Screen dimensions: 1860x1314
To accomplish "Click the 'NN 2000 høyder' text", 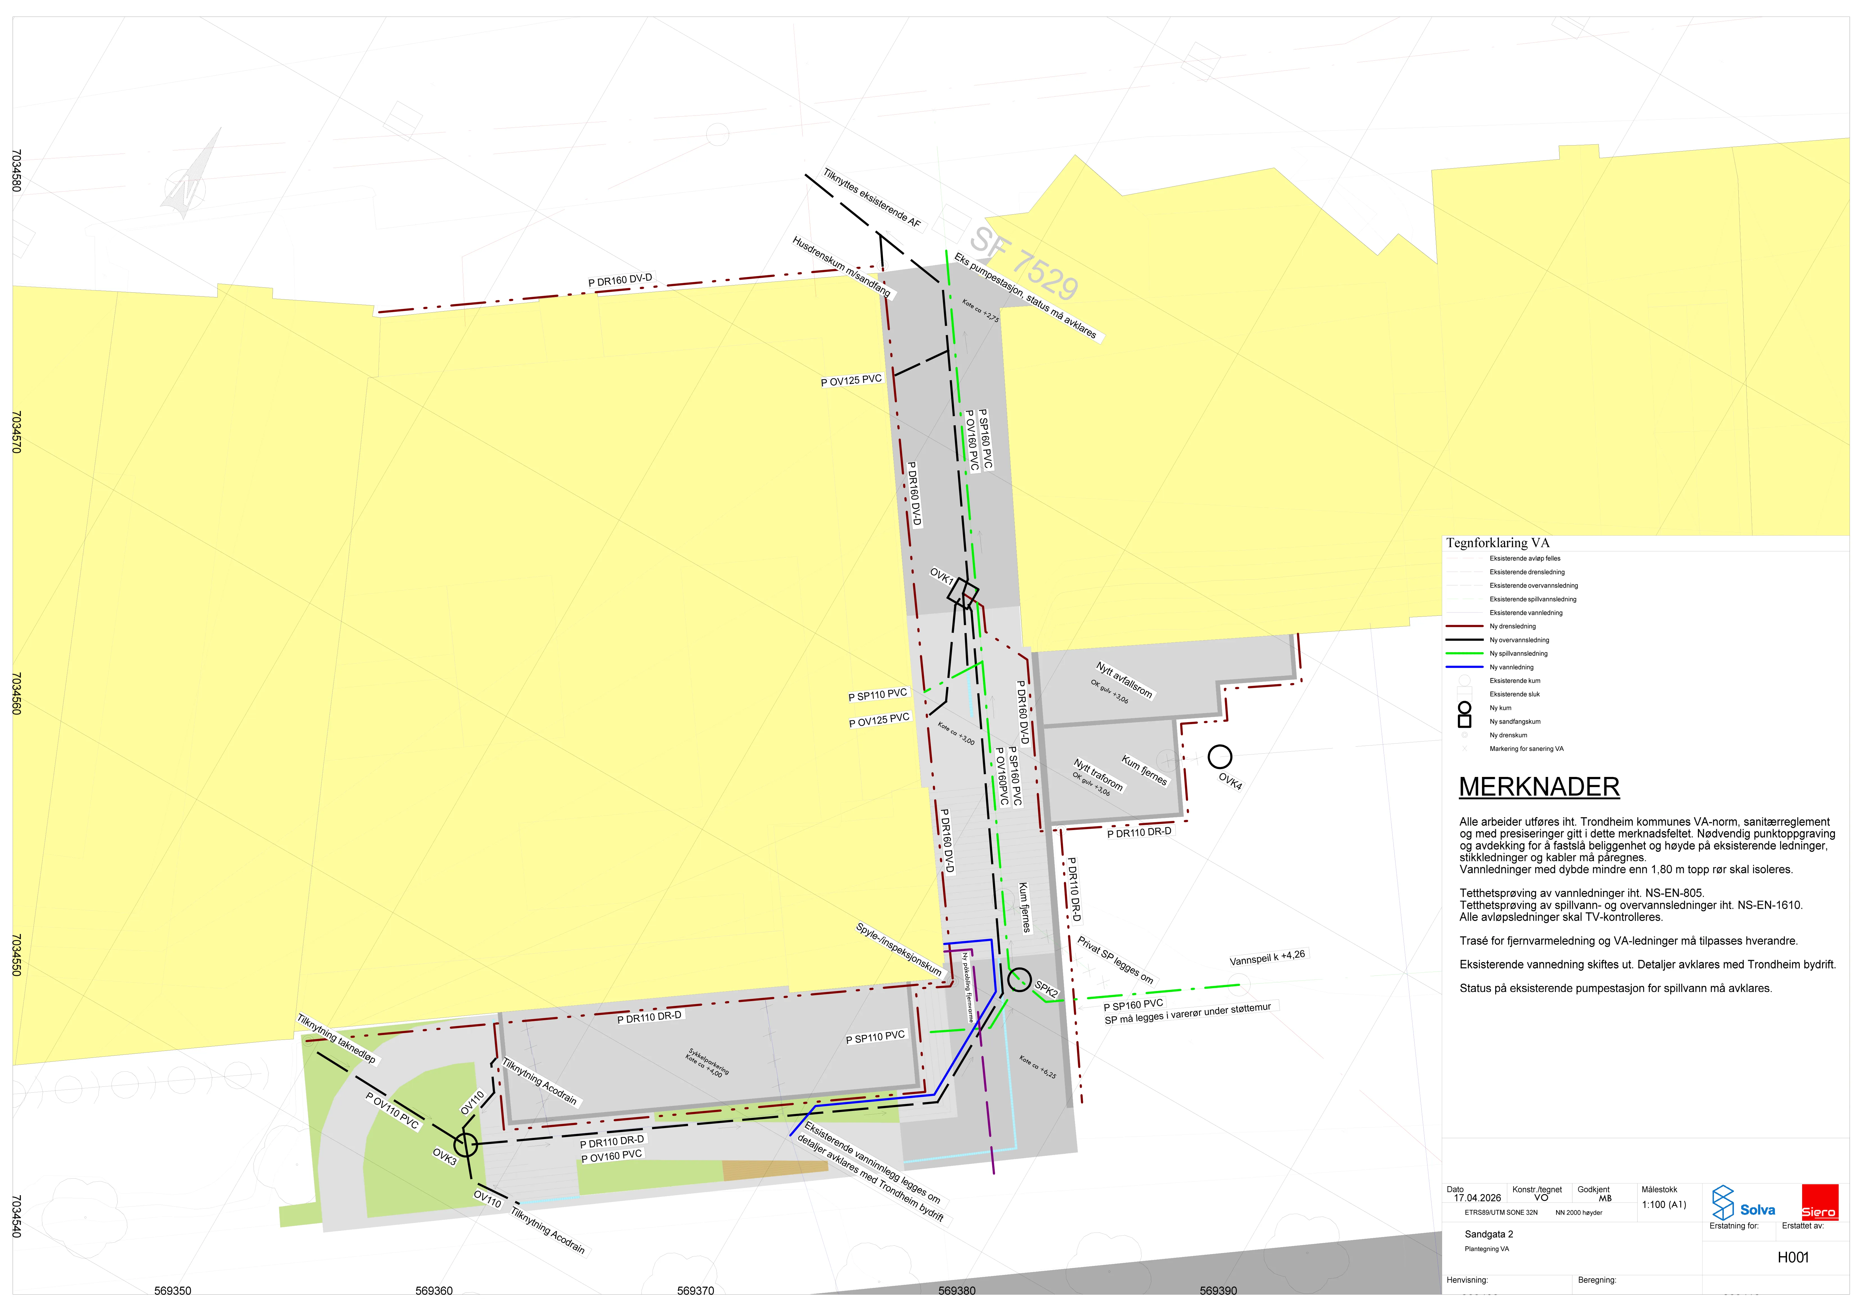I will click(1579, 1213).
